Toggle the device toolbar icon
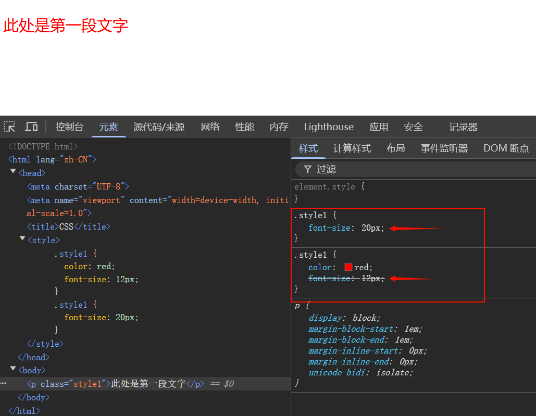This screenshot has height=416, width=536. (31, 127)
